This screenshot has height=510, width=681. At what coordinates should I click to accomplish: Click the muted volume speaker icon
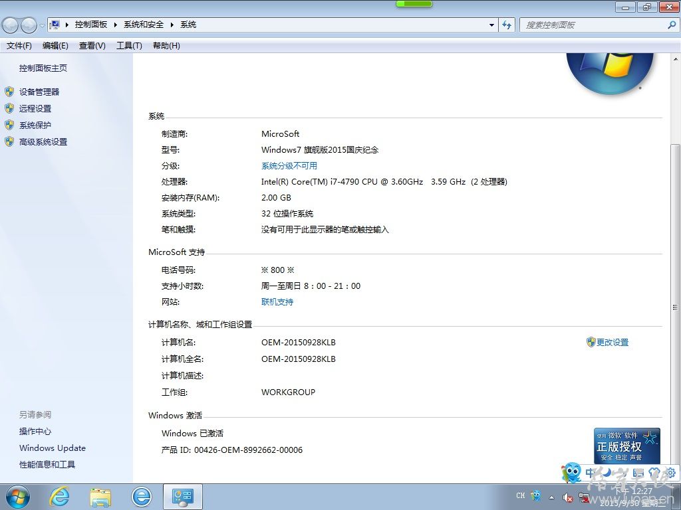pyautogui.click(x=568, y=497)
